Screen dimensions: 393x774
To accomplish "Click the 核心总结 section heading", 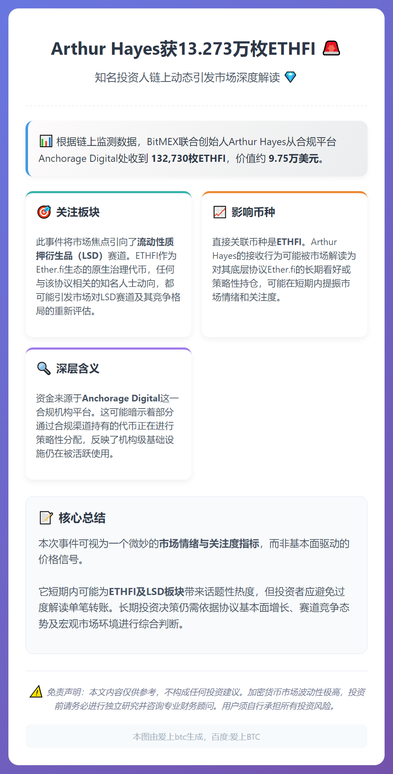I will (x=82, y=518).
